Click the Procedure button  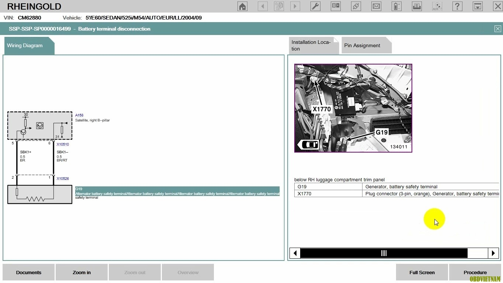(x=475, y=272)
